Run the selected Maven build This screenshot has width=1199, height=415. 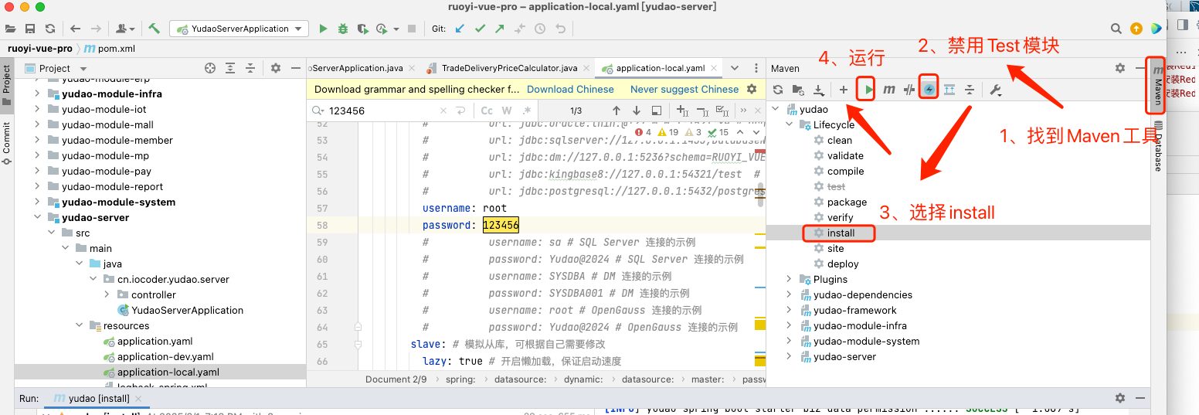[869, 90]
